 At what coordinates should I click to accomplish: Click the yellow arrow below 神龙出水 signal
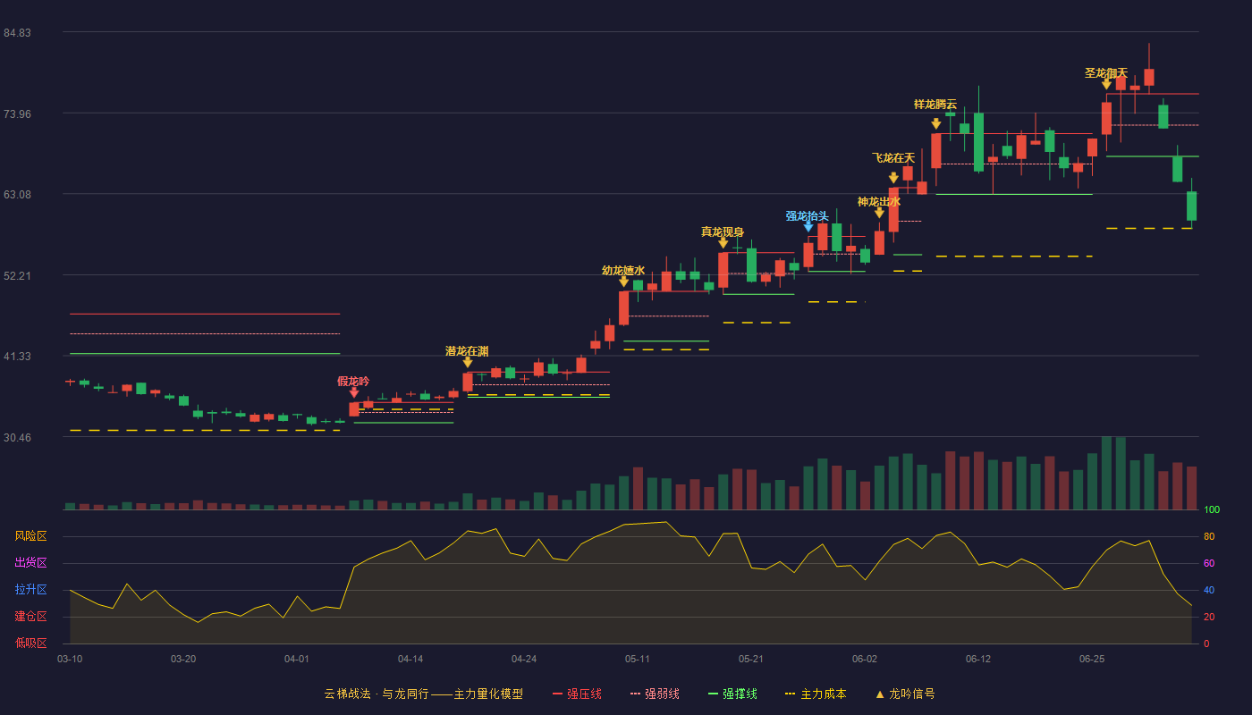(880, 213)
